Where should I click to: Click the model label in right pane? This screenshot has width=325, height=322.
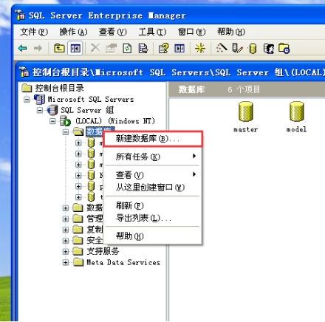(297, 129)
